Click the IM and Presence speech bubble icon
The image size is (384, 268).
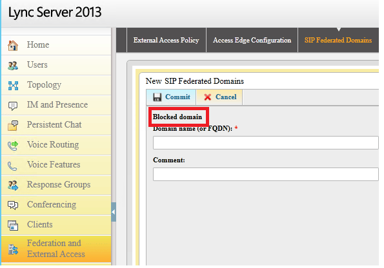pos(13,106)
